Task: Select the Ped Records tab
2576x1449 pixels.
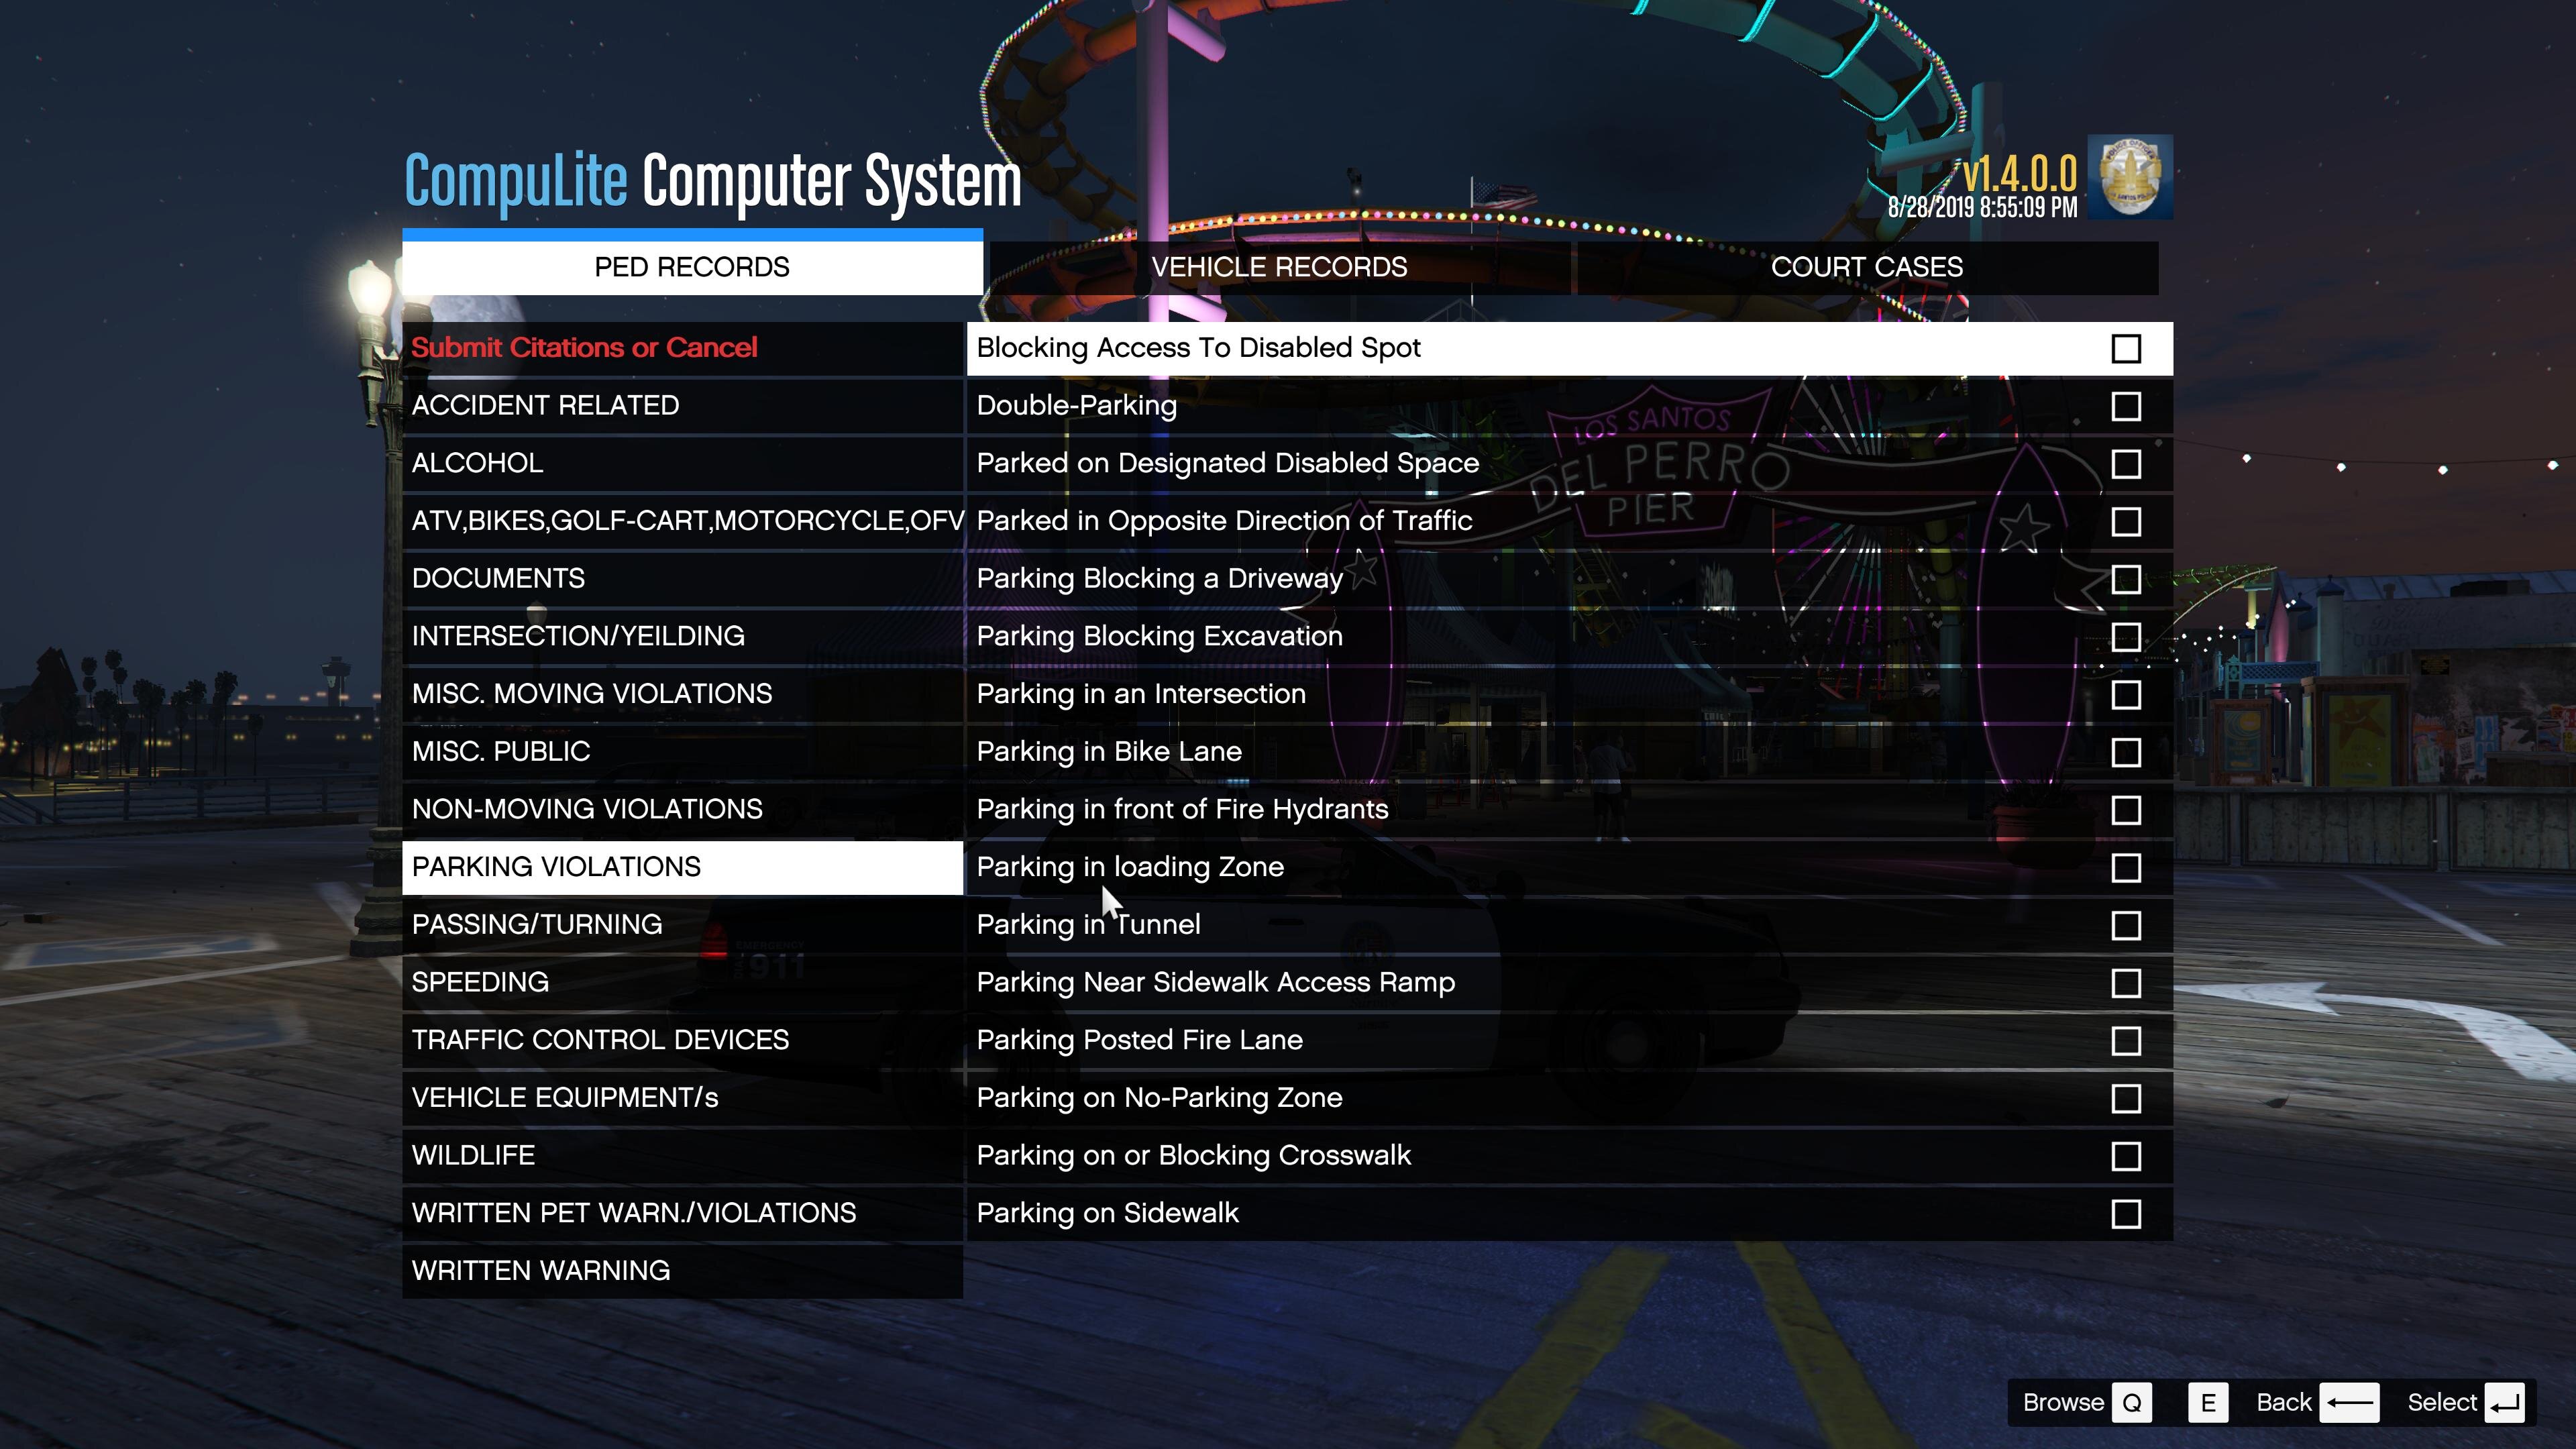Action: (692, 267)
